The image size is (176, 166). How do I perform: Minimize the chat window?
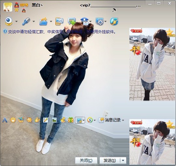tap(150, 4)
